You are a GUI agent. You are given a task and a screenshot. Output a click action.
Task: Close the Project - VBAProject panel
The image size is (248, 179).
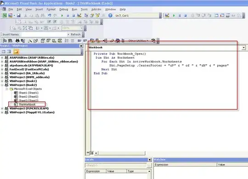pos(81,46)
